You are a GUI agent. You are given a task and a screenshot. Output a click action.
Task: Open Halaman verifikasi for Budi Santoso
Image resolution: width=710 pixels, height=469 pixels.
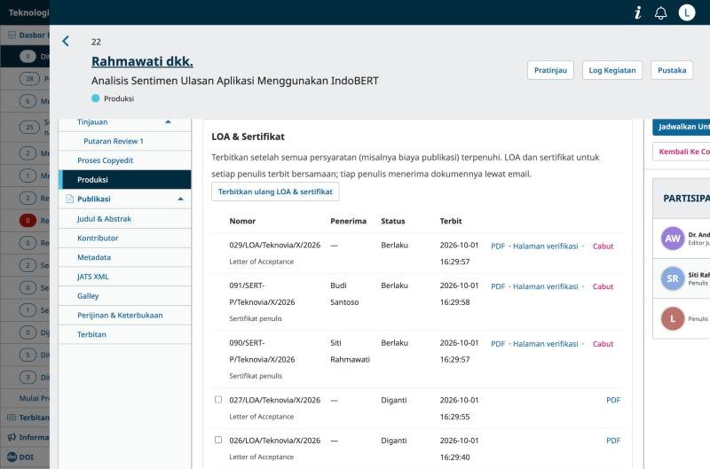click(545, 286)
